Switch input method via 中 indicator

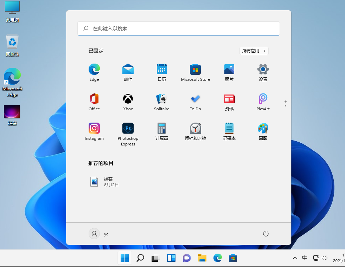pos(305,258)
